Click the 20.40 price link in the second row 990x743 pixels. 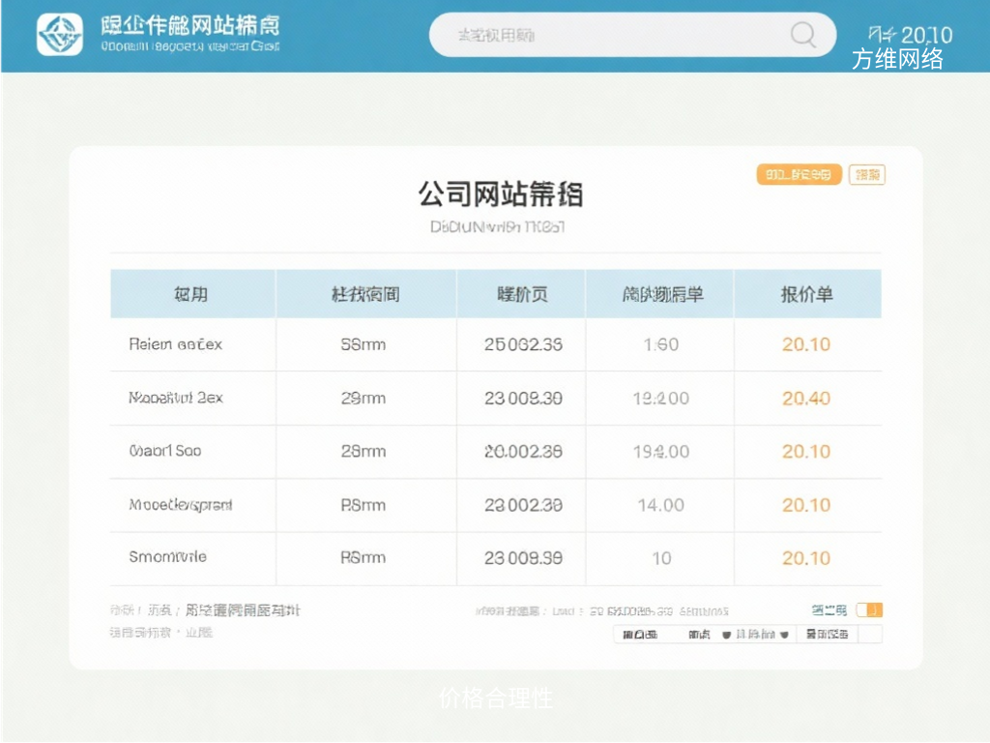point(805,398)
